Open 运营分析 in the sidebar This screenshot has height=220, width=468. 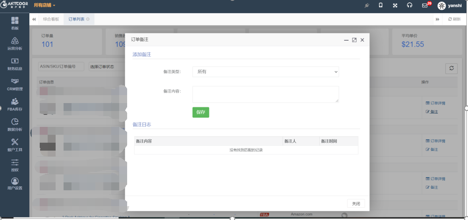15,44
